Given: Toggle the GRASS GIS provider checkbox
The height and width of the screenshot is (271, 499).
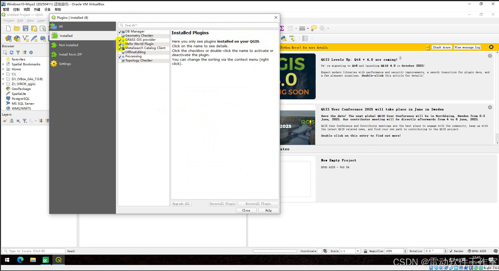Looking at the screenshot, I should click(120, 40).
